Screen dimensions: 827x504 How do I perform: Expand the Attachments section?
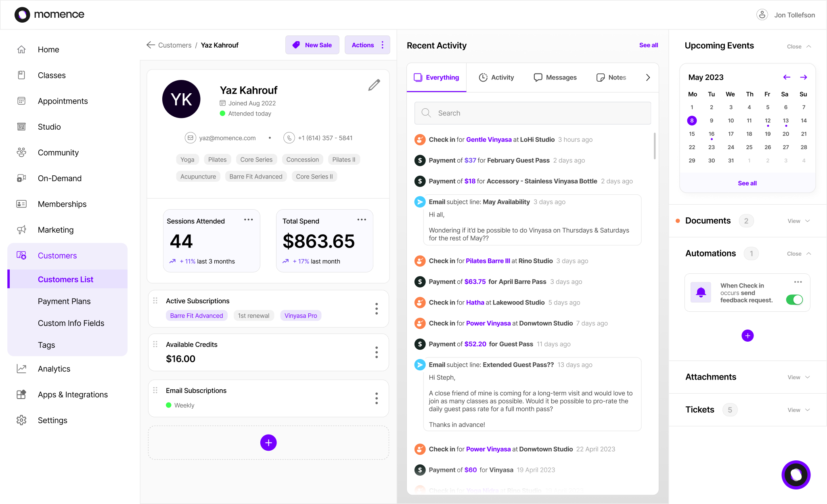coord(799,377)
